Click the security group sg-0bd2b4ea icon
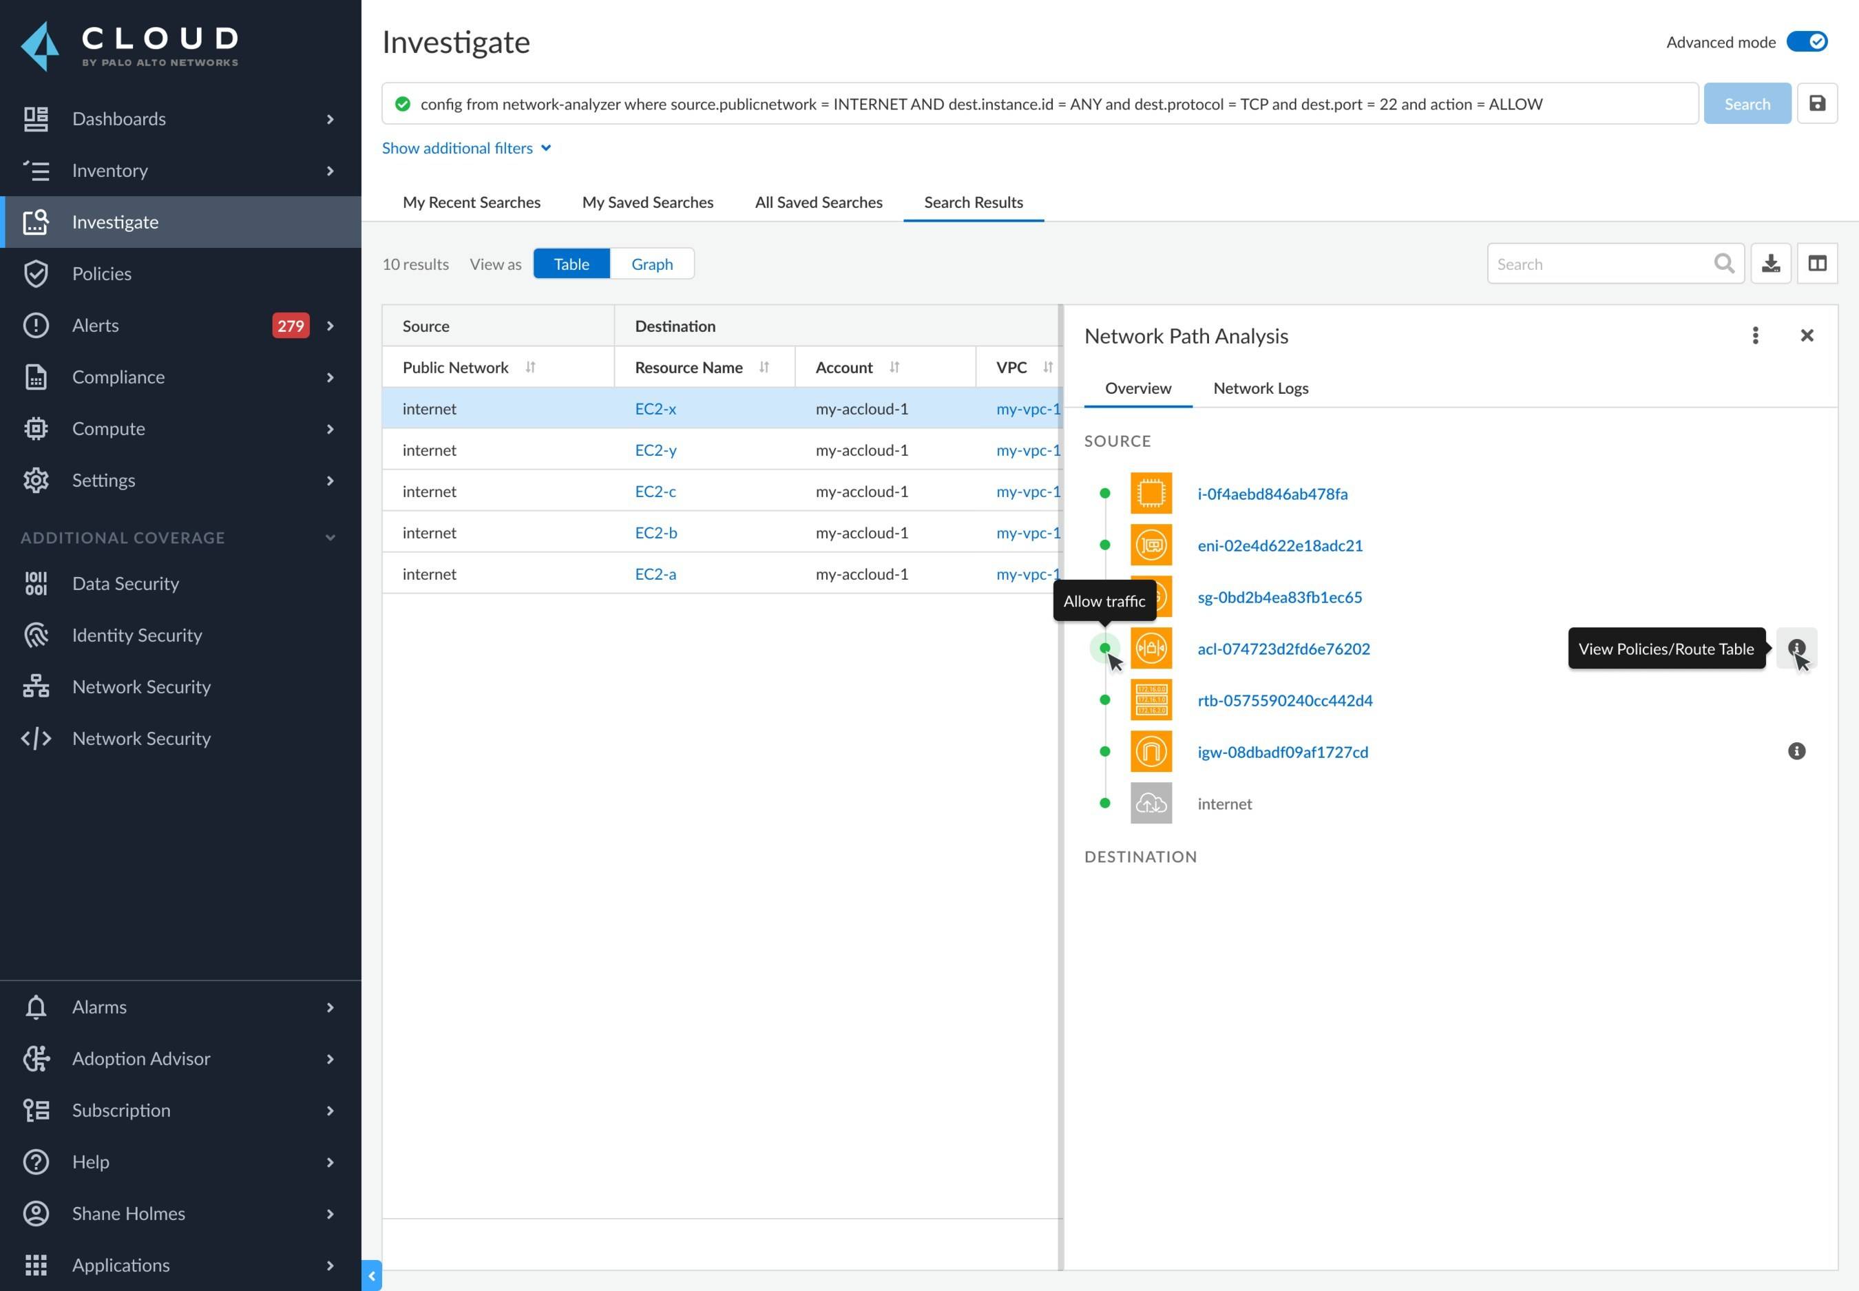1859x1291 pixels. (1151, 596)
